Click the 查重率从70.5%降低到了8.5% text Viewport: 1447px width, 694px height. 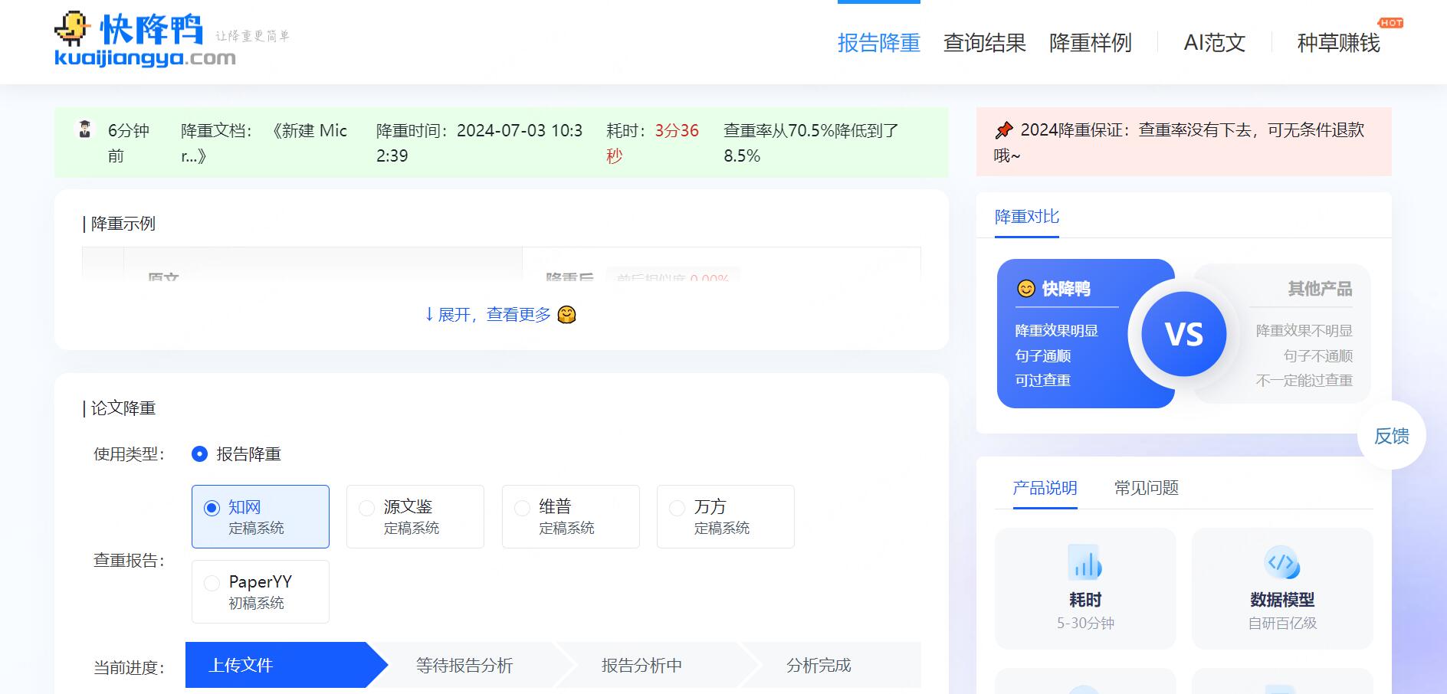click(x=812, y=142)
